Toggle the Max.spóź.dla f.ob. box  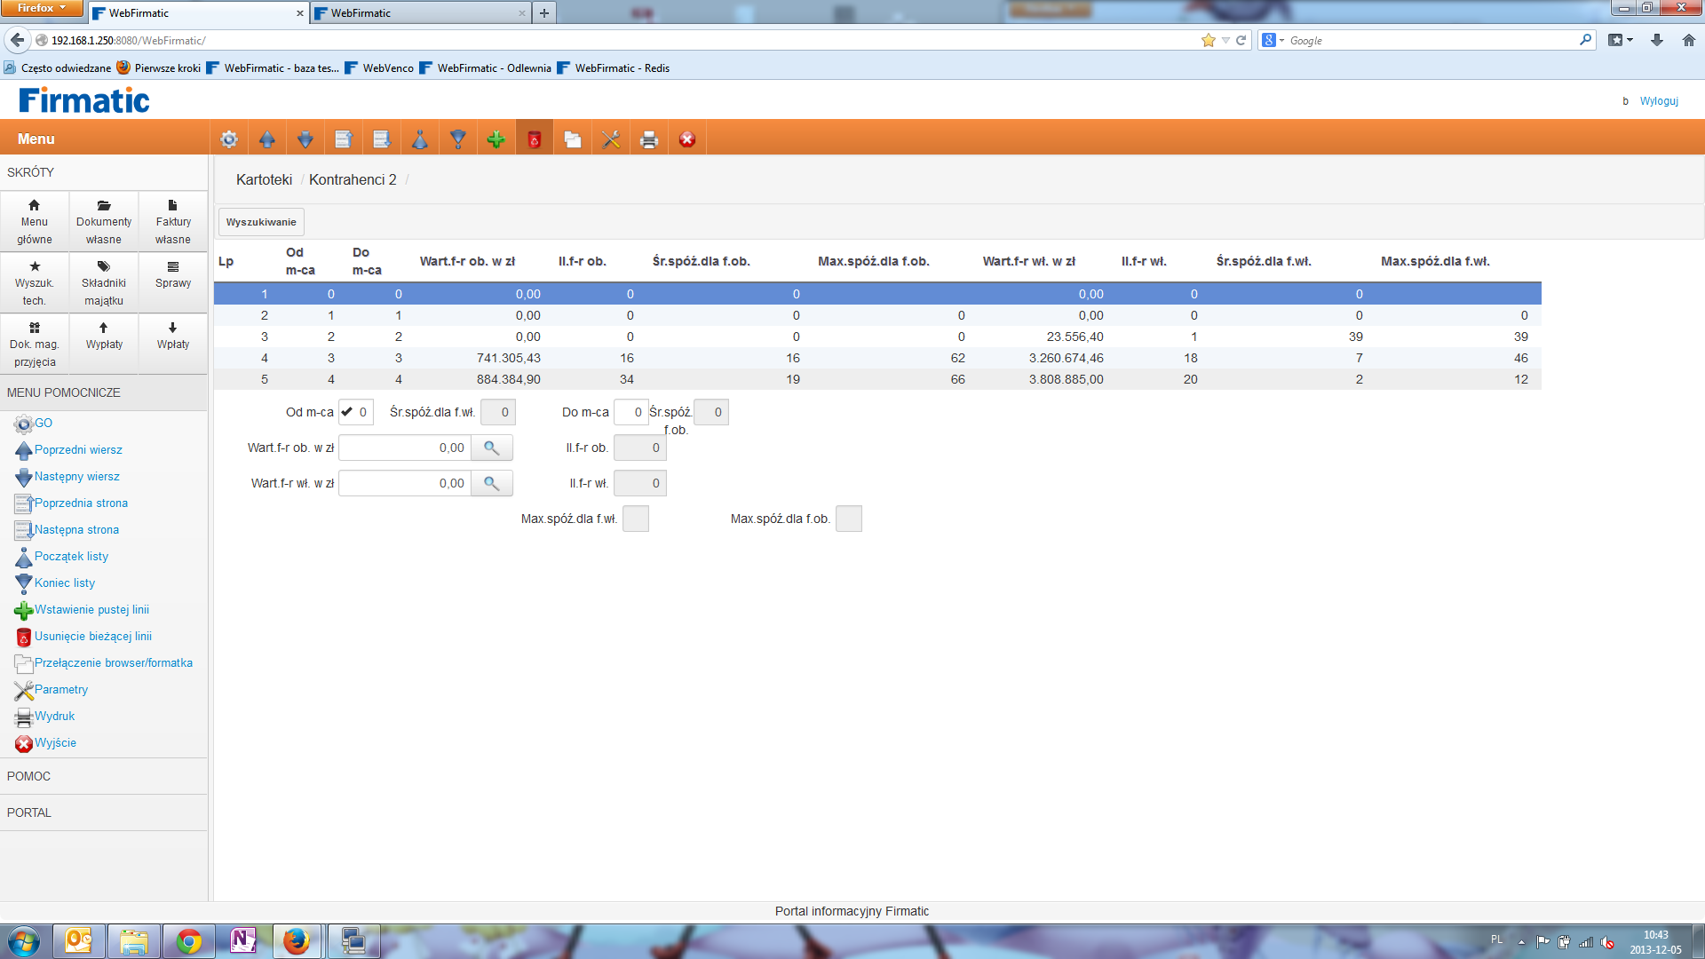[849, 519]
